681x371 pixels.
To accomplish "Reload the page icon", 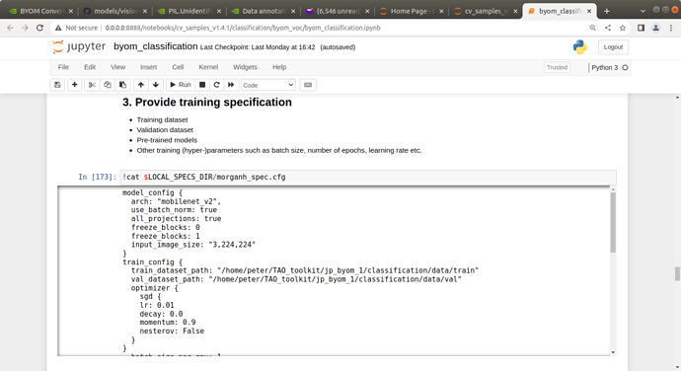I will coord(39,28).
